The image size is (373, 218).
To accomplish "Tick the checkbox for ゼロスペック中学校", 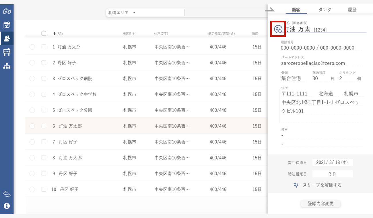I will click(44, 94).
